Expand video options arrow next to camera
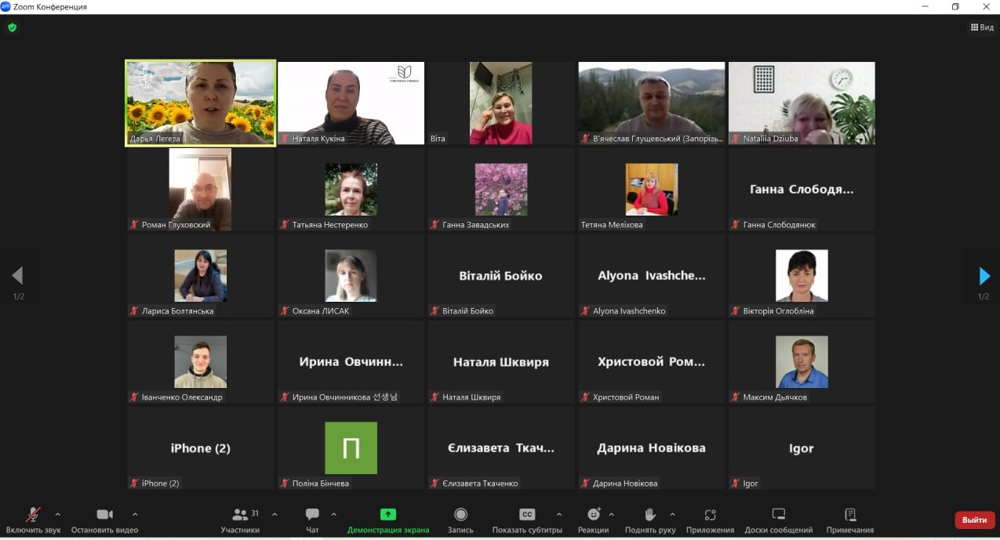This screenshot has height=540, width=1000. (x=135, y=514)
